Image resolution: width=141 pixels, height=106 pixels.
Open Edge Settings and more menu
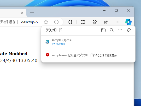click(118, 22)
